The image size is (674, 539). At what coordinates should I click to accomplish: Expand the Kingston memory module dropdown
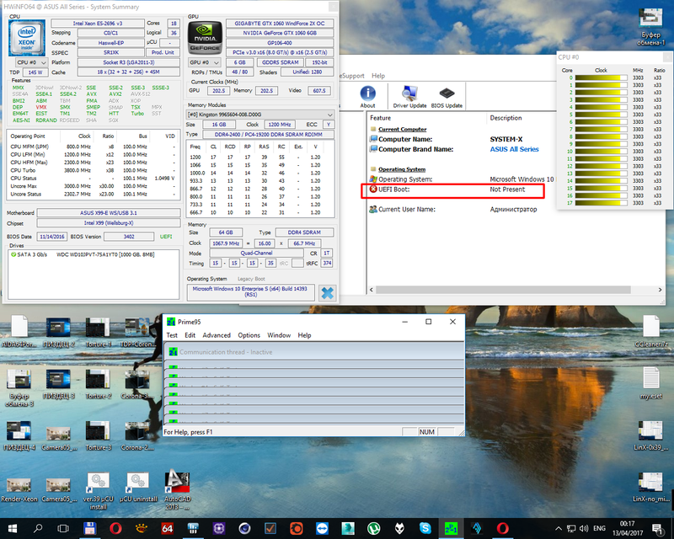click(260, 115)
